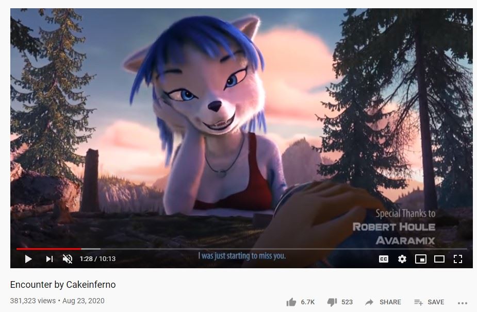Image resolution: width=477 pixels, height=312 pixels.
Task: Unmute the video with the speaker icon
Action: tap(68, 259)
